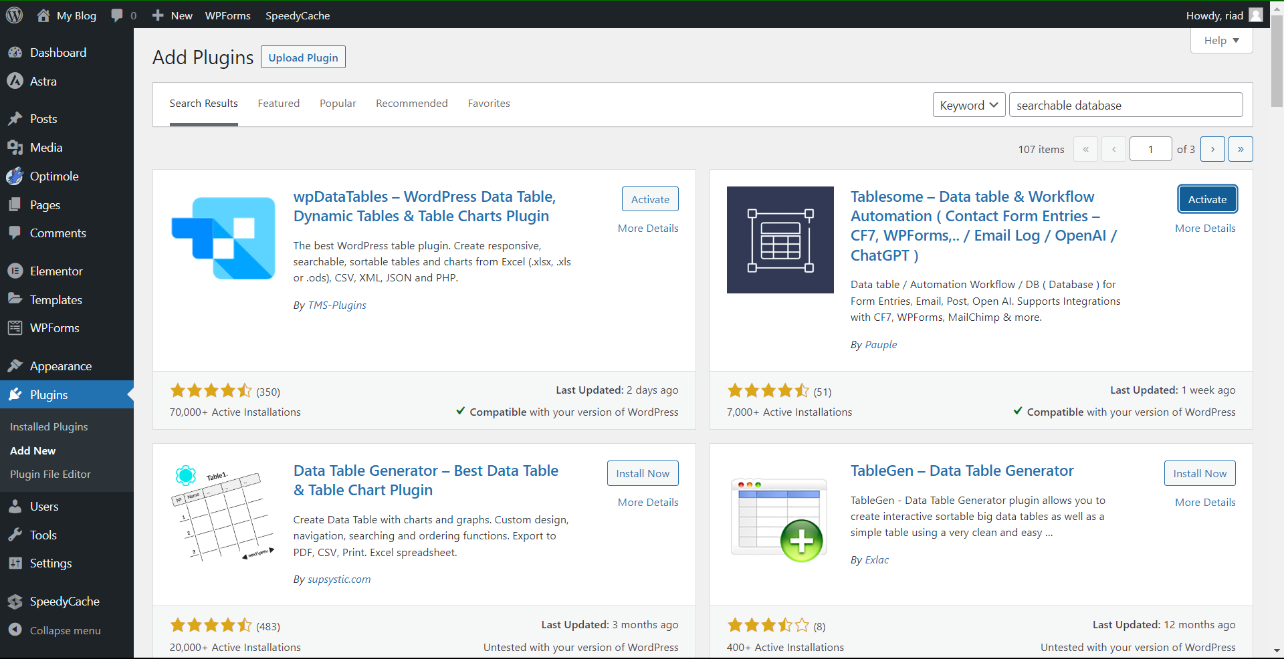Viewport: 1284px width, 659px height.
Task: Select the Appearance paintbrush icon
Action: (x=16, y=366)
